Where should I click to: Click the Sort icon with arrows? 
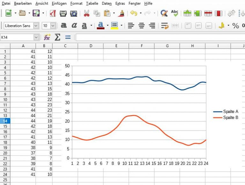tap(231, 13)
